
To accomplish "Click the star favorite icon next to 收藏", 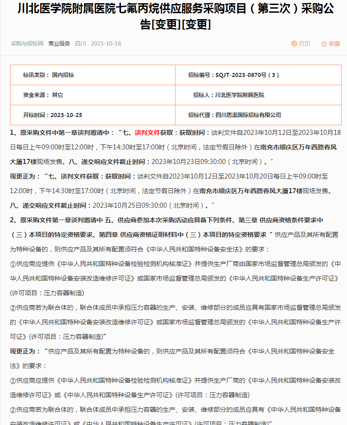I will pos(324,44).
